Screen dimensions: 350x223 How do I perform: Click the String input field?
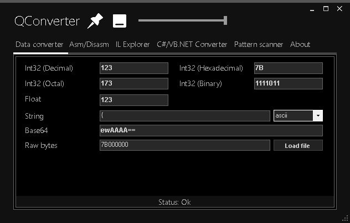(x=185, y=116)
